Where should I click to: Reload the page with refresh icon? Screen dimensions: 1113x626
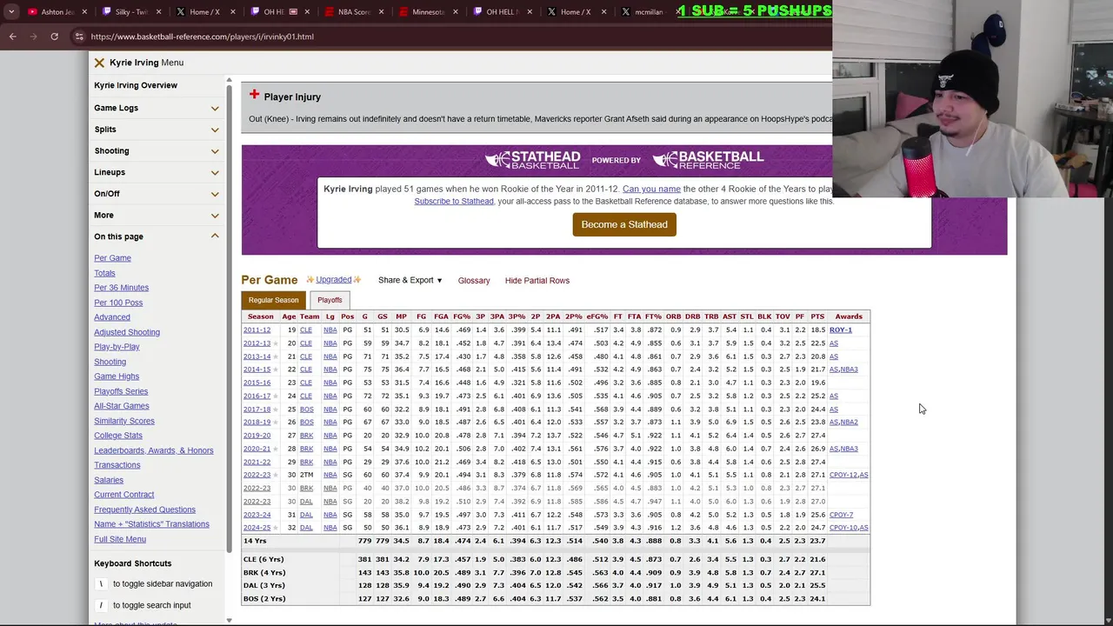(x=54, y=37)
